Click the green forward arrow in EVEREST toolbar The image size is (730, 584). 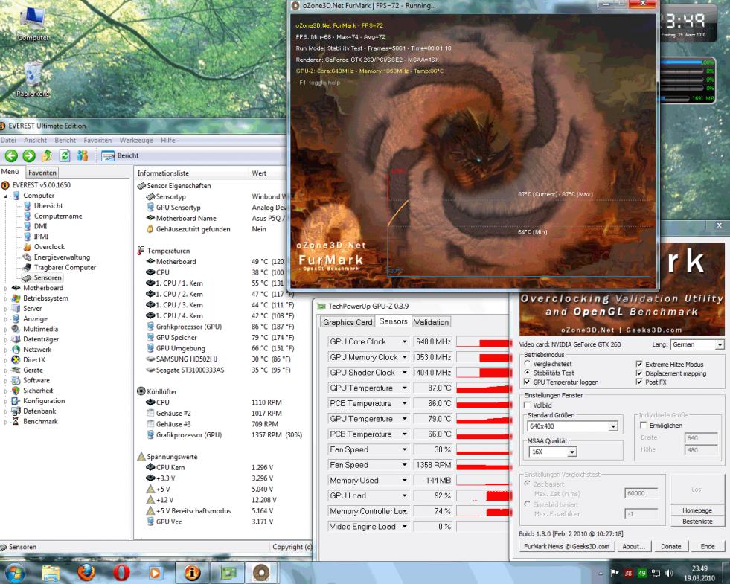pyautogui.click(x=29, y=155)
